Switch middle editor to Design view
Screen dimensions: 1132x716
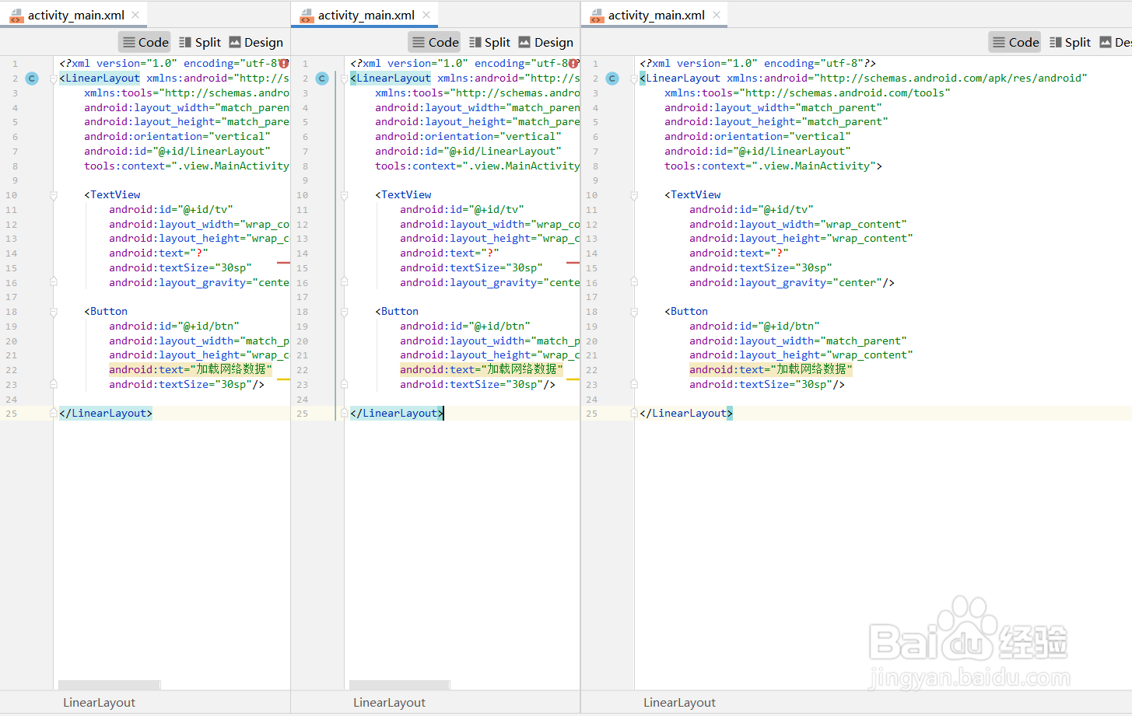pyautogui.click(x=546, y=42)
